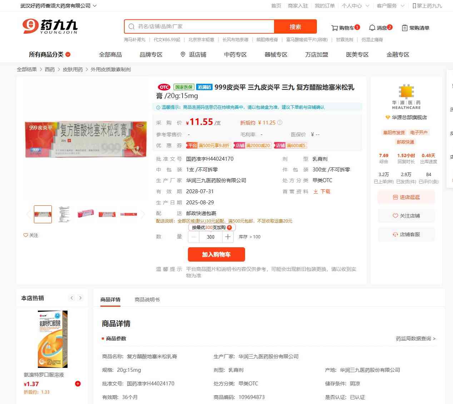
Task: Open the shopping cart icon
Action: point(334,28)
